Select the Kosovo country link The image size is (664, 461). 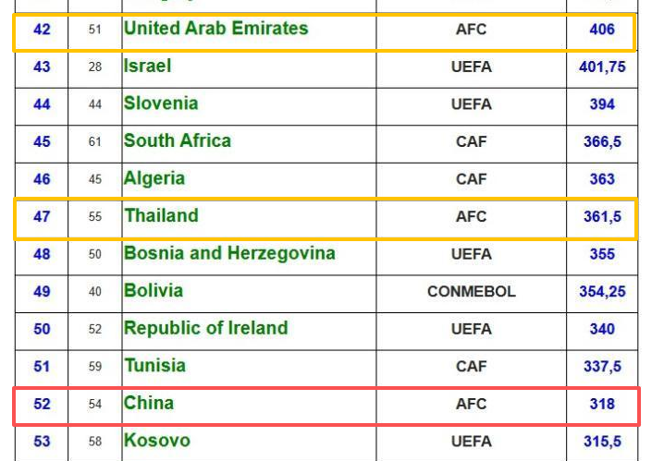point(157,441)
